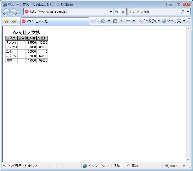Maximize the Internet Explorer window
Image resolution: width=193 pixels, height=171 pixels.
coord(178,5)
